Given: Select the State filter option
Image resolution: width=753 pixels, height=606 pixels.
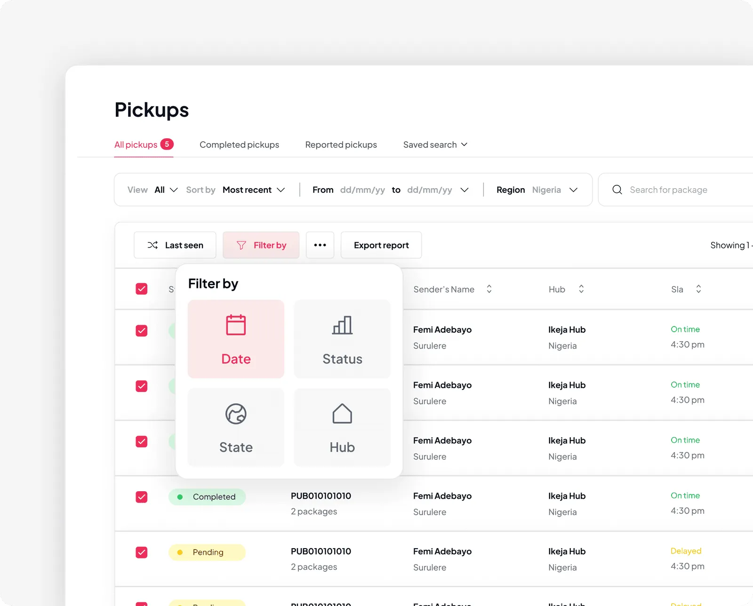Looking at the screenshot, I should tap(236, 427).
